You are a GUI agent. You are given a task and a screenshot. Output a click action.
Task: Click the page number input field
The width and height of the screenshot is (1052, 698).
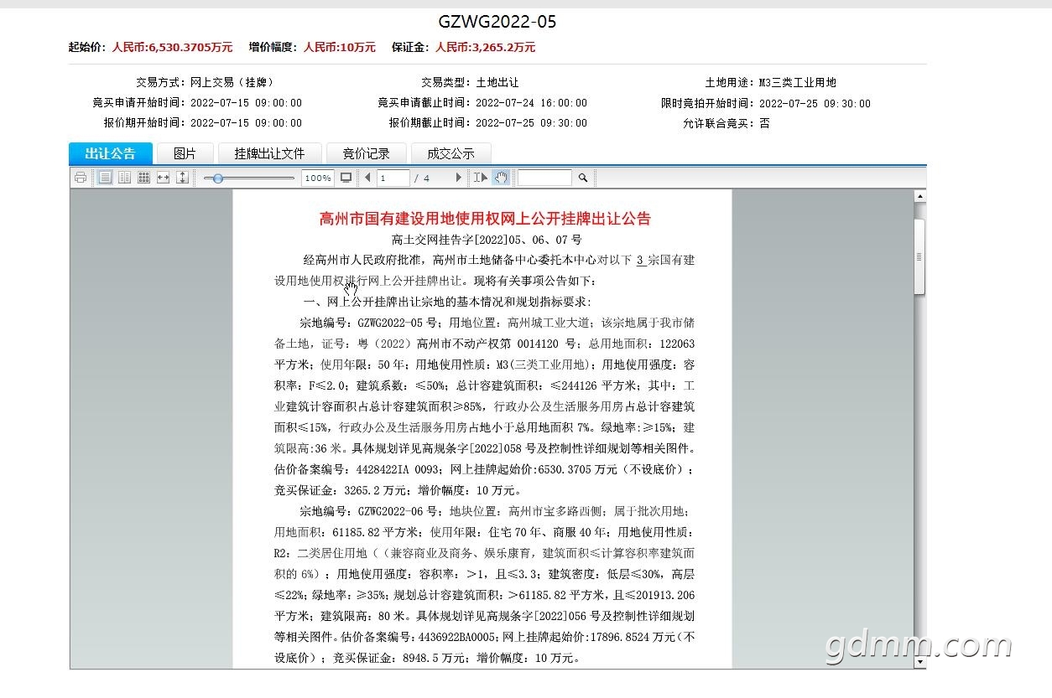point(393,178)
